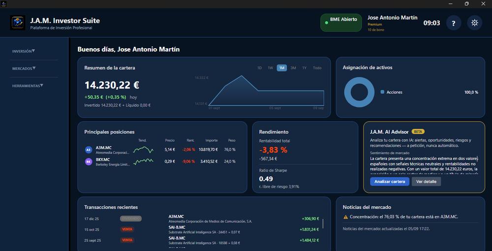Click the 3.410,52 € position amount
Viewport: 492px width, 251px height.
coord(209,161)
